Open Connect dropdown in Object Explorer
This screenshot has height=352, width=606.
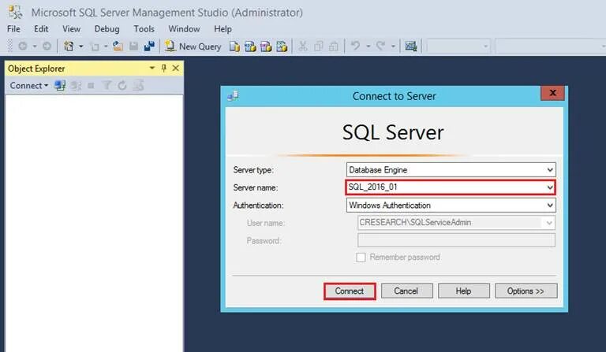click(x=28, y=86)
